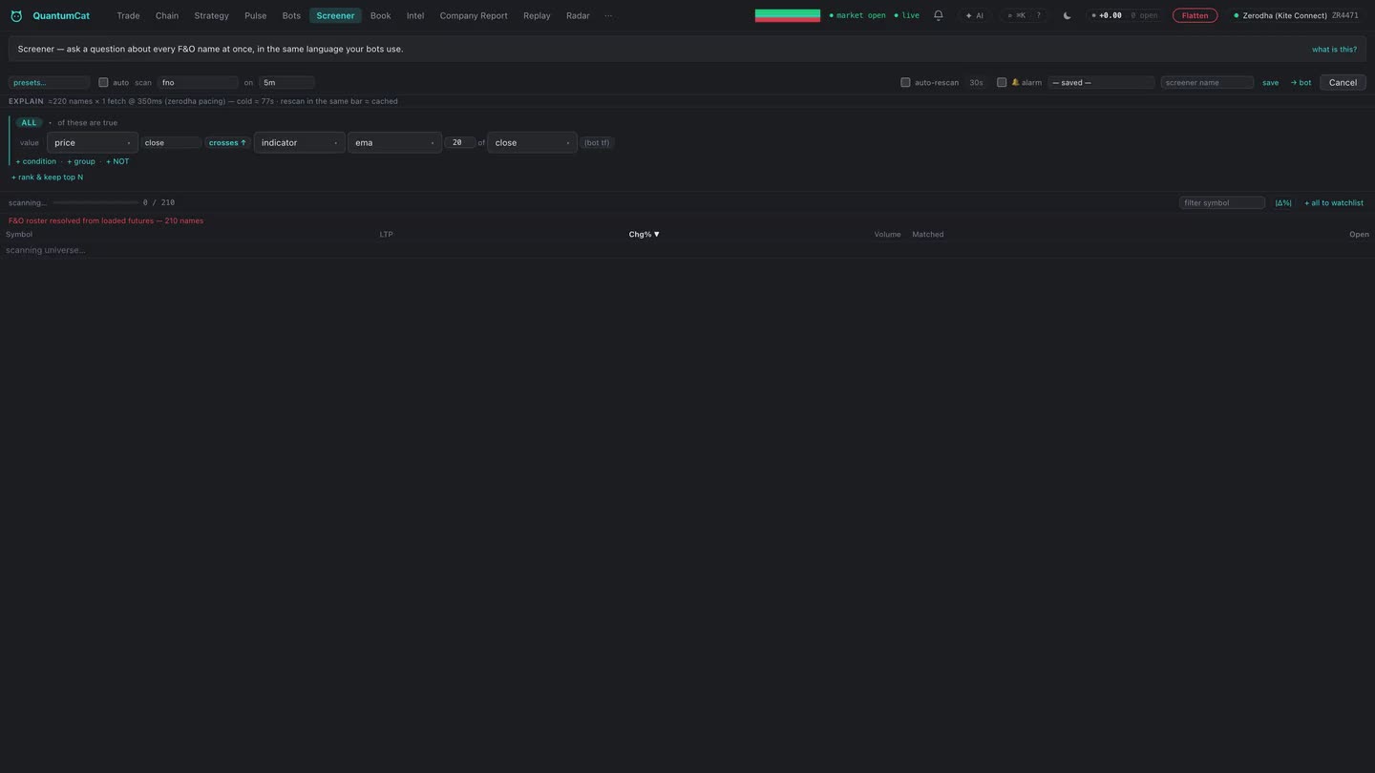Toggle the crosses ↑ operator
Image resolution: width=1375 pixels, height=773 pixels.
coord(227,142)
